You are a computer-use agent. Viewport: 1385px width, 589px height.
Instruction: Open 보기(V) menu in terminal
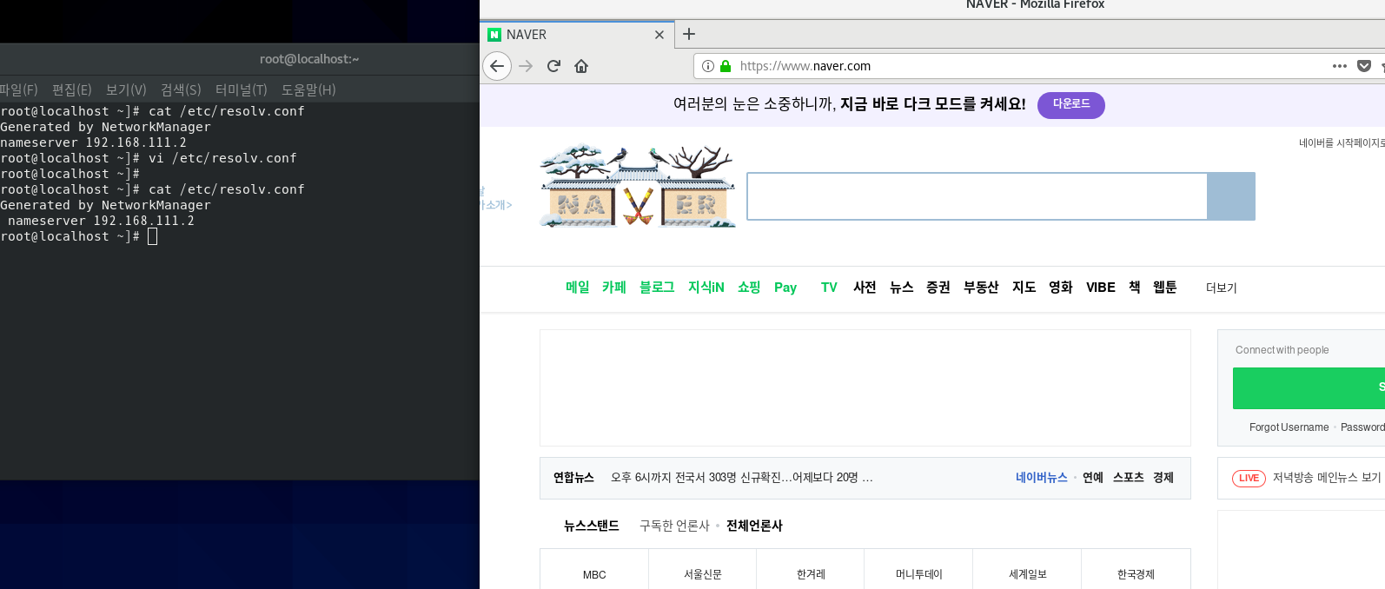pyautogui.click(x=126, y=89)
